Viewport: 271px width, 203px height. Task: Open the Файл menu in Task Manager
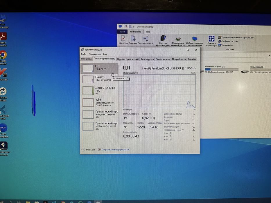pyautogui.click(x=83, y=54)
